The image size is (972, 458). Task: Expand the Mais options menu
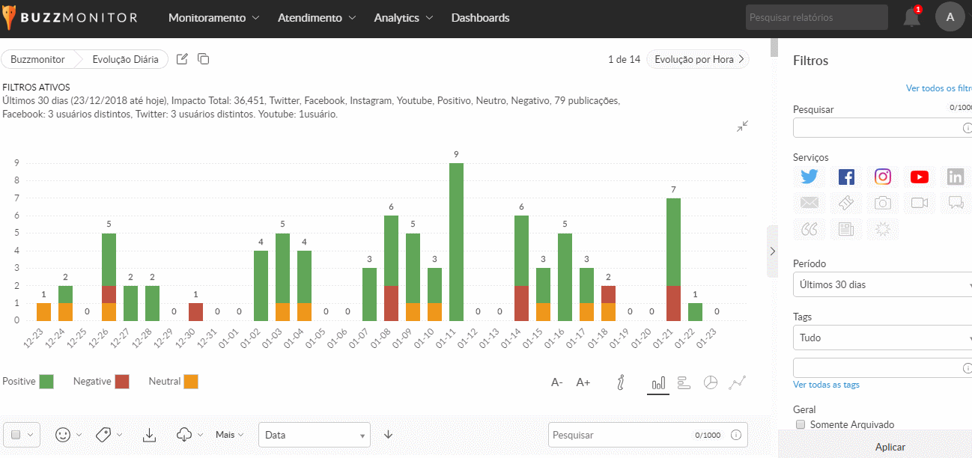pyautogui.click(x=230, y=435)
